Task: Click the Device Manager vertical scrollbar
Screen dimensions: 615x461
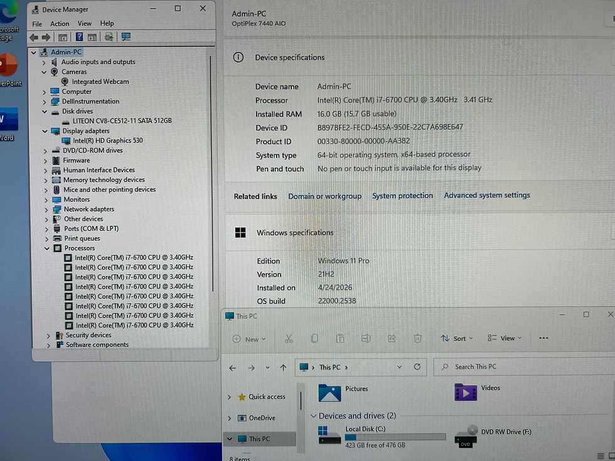Action: pos(212,172)
